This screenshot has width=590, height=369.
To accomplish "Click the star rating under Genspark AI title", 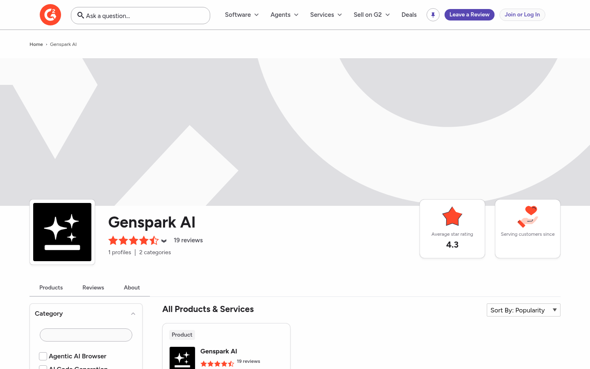I will coord(133,241).
